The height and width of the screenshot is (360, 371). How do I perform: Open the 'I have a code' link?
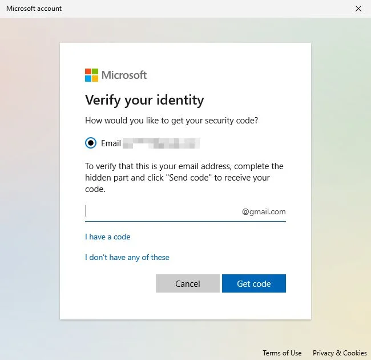108,237
